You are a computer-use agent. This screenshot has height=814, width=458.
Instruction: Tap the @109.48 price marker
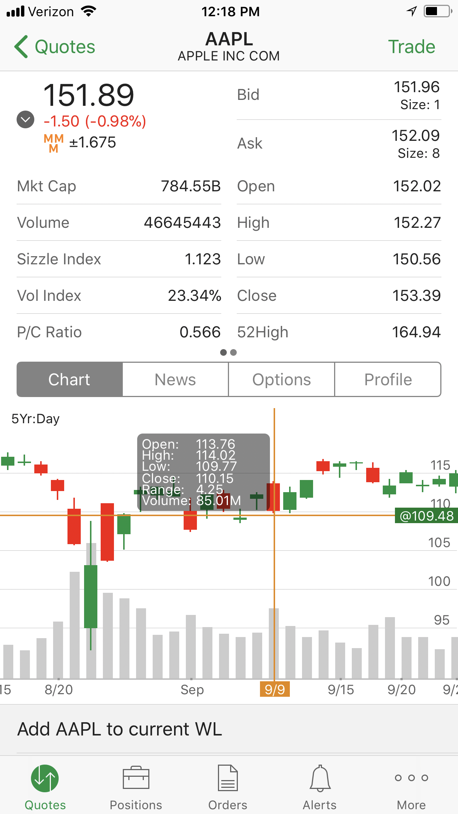pos(426,516)
